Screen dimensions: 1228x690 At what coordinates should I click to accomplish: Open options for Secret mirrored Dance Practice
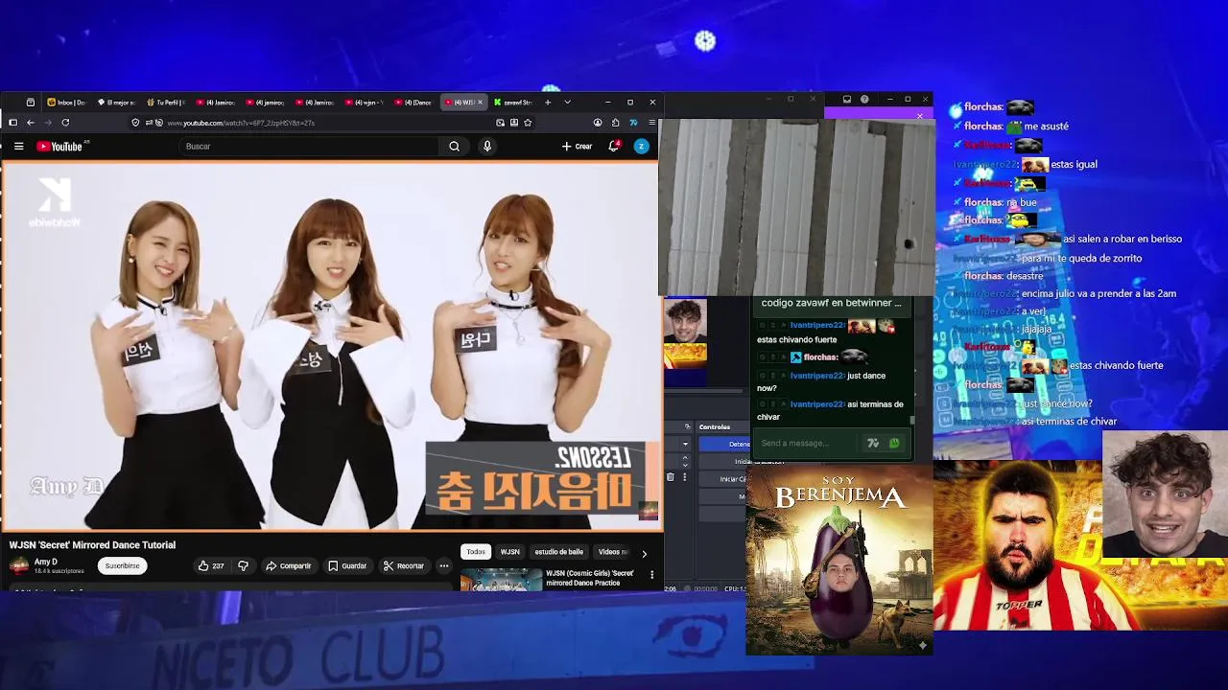(652, 575)
